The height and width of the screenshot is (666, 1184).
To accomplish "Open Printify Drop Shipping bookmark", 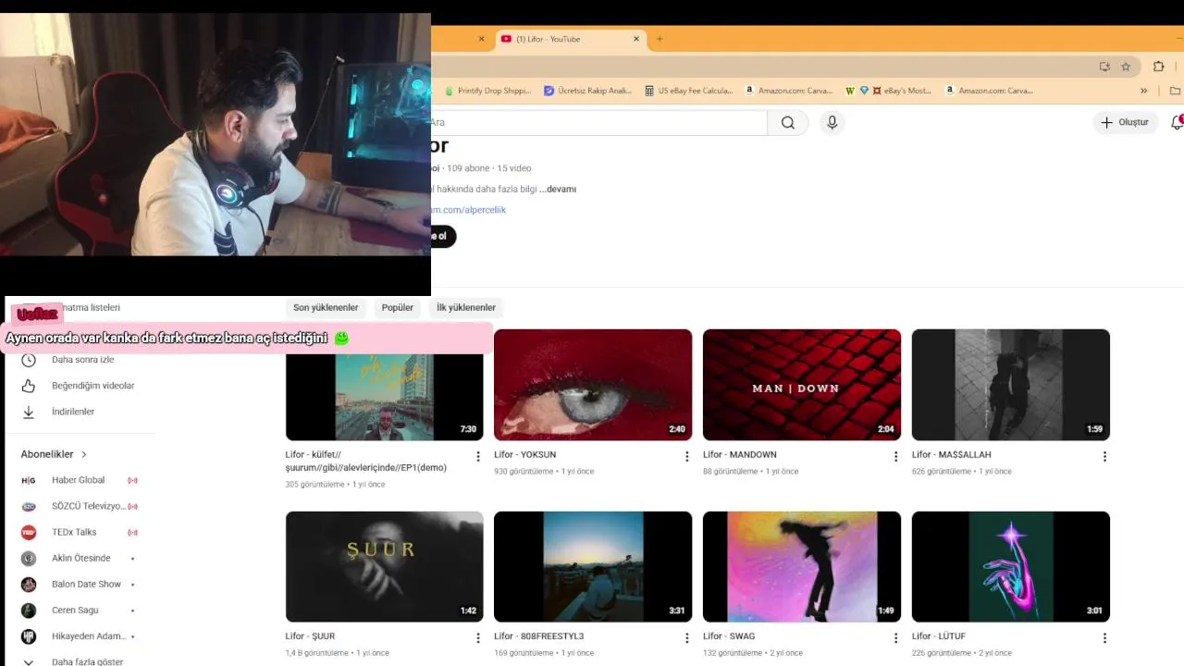I will [x=487, y=91].
